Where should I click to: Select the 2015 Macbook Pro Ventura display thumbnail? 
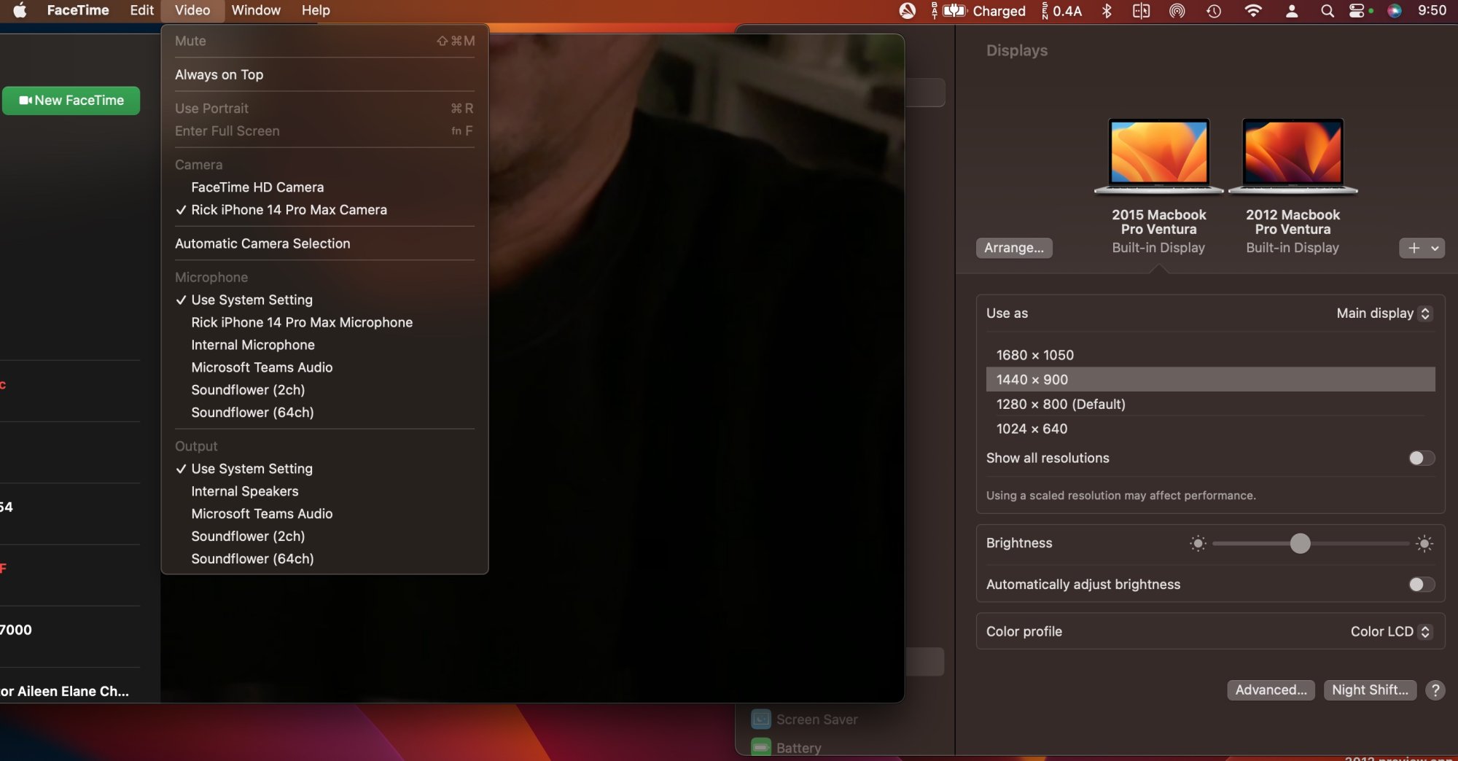click(1158, 156)
